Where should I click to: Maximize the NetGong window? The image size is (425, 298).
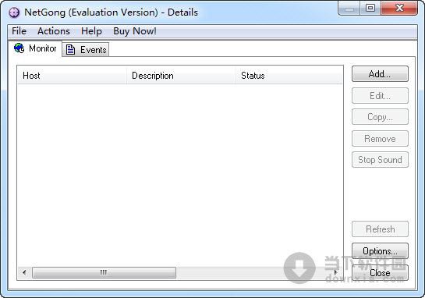370,8
